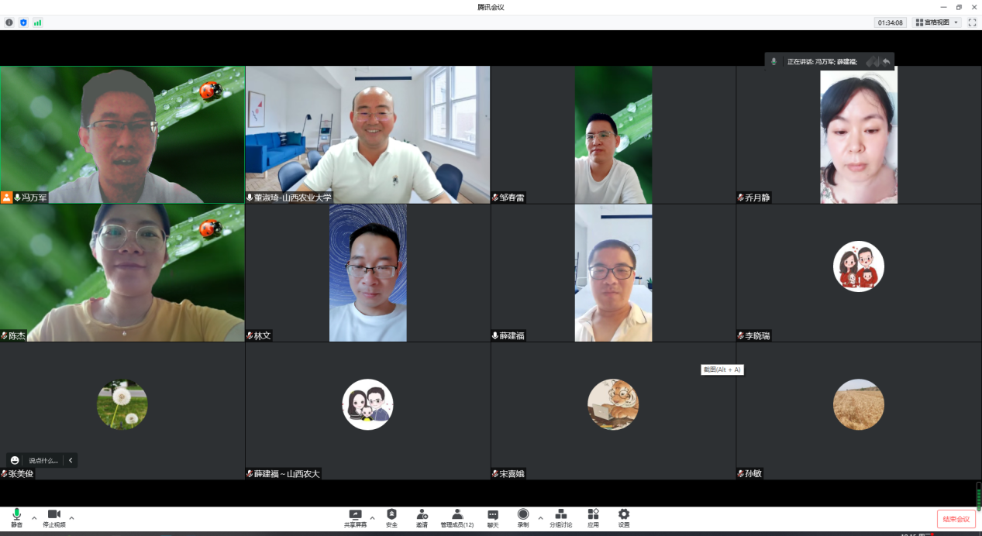
Task: Click the 邀请 (Invite) icon
Action: [x=422, y=517]
